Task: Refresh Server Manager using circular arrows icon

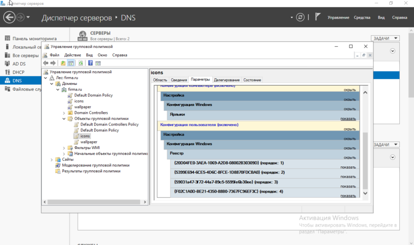Action: tap(300, 17)
